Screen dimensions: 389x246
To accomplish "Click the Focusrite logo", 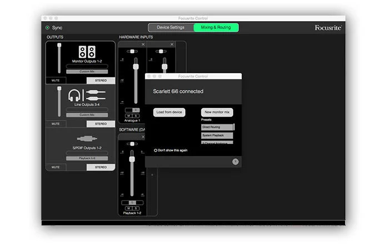I will pyautogui.click(x=328, y=27).
